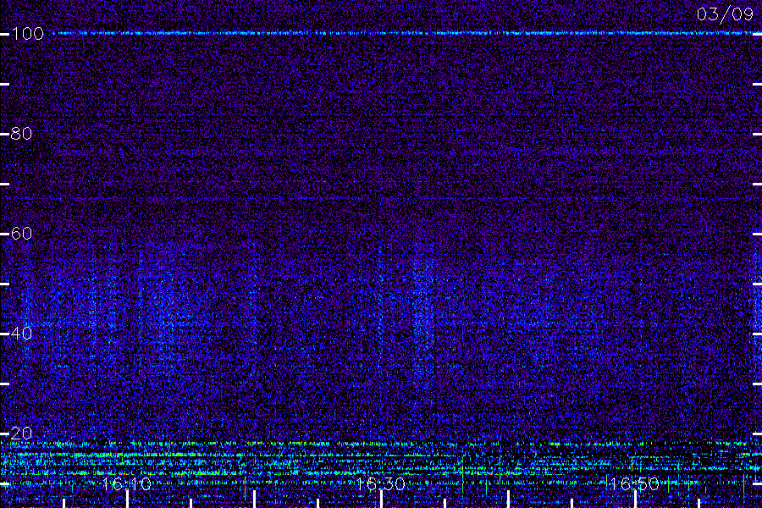Screen dimensions: 762x508
Task: Click the 80 frequency axis label
Action: [21, 133]
